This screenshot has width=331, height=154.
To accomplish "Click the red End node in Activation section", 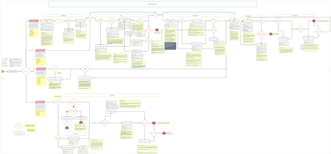I will [x=314, y=21].
